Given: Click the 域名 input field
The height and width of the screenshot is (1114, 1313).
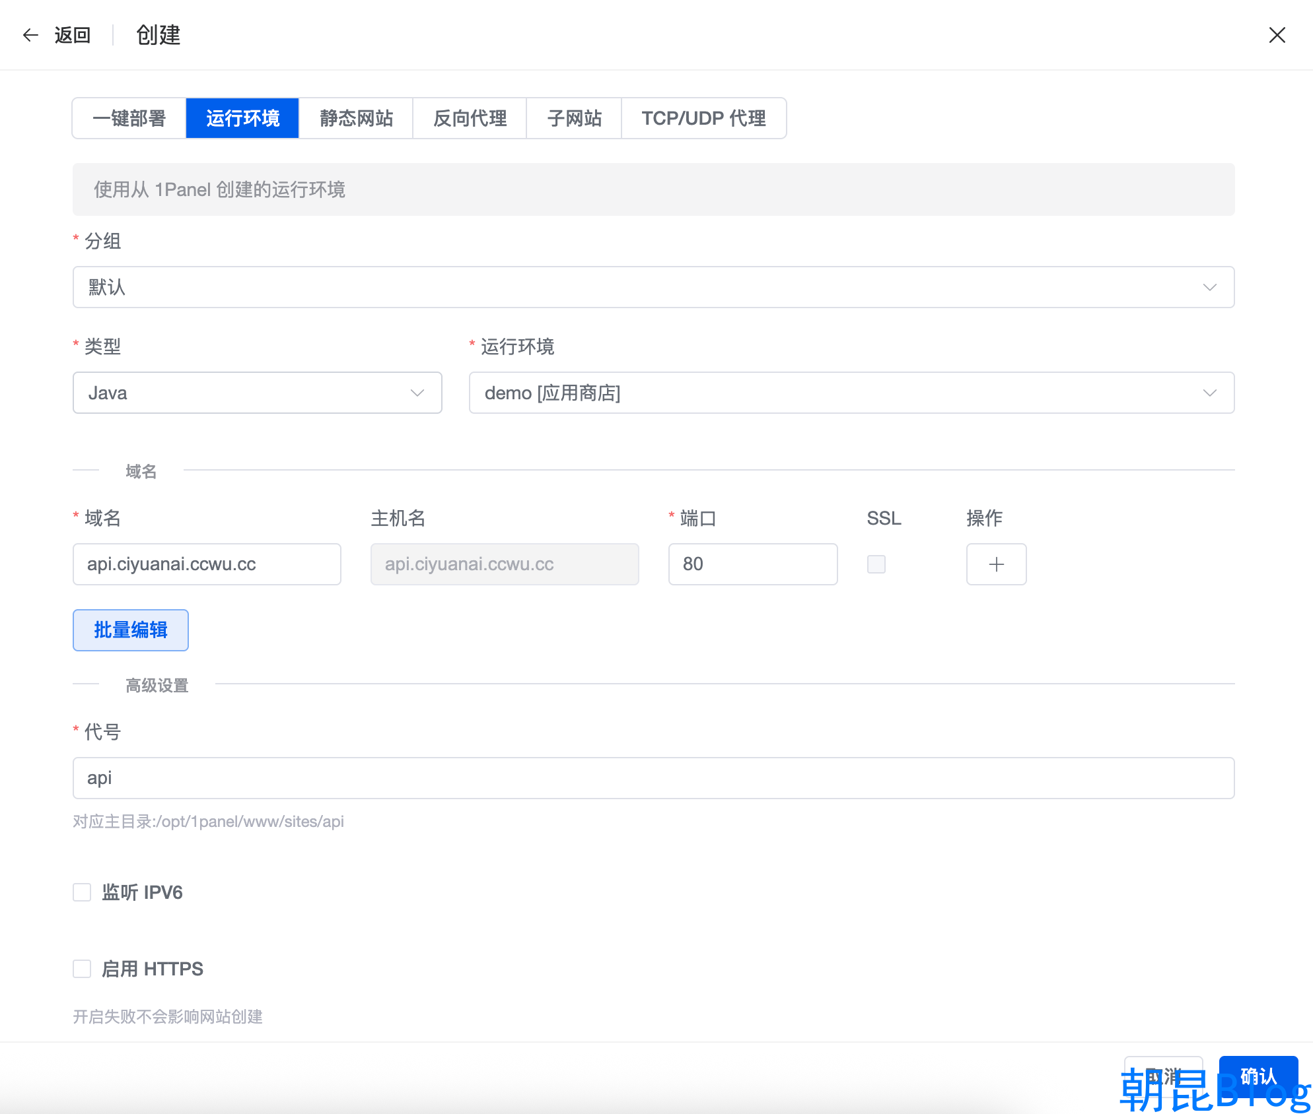Looking at the screenshot, I should (x=207, y=564).
